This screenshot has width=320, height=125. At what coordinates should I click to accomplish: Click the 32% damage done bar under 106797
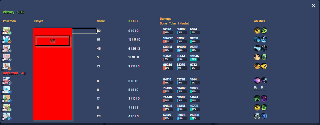[168, 42]
